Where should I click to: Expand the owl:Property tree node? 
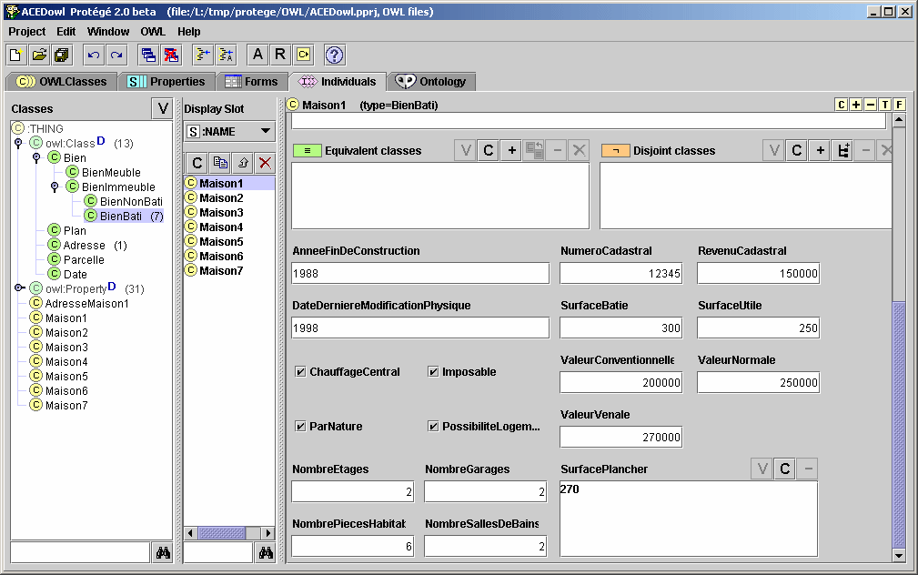coord(19,288)
